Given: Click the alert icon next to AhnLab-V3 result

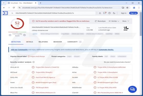Looking at the screenshot, I should pyautogui.click(x=33, y=67).
